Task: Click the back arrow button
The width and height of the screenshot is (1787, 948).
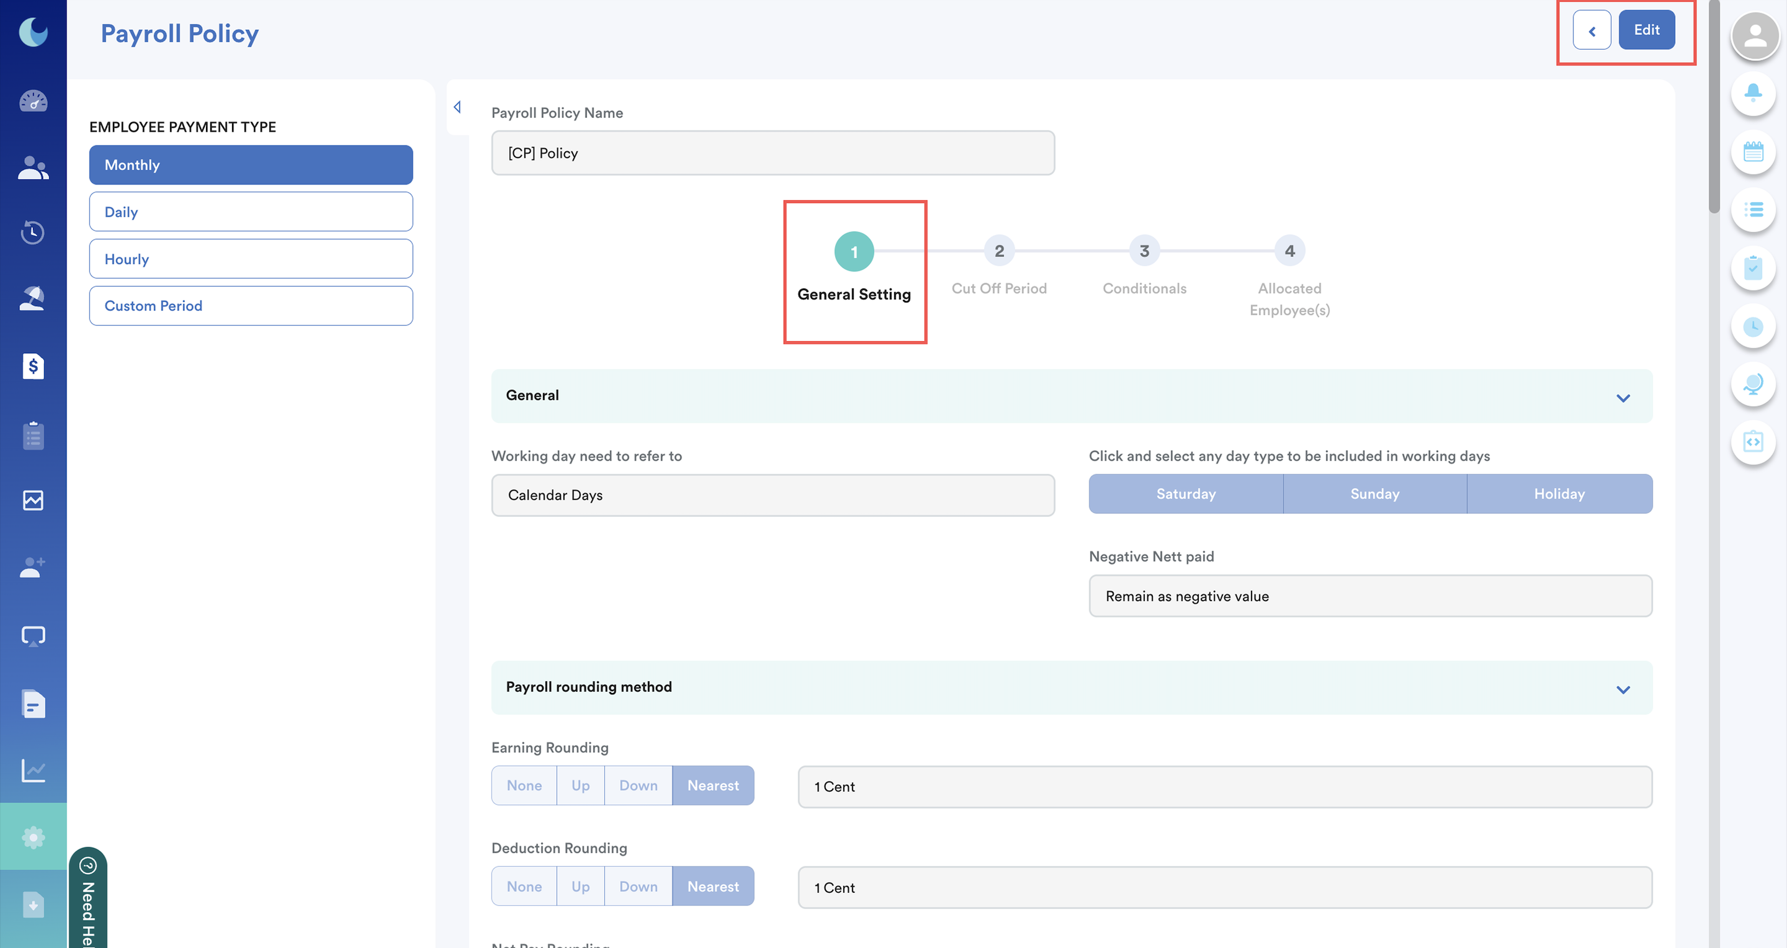Action: point(1591,30)
